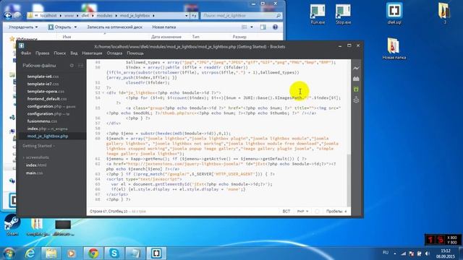Image resolution: width=463 pixels, height=260 pixels.
Task: Click the cursor position text in status bar
Action: pos(109,212)
